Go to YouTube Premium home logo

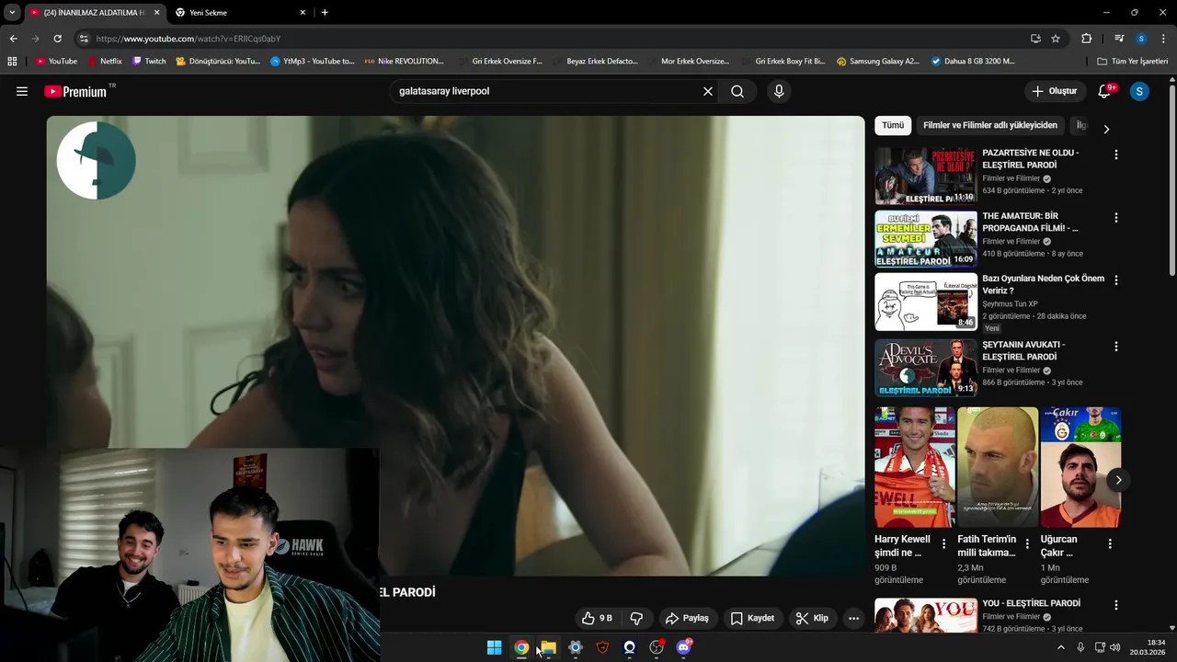pos(78,91)
